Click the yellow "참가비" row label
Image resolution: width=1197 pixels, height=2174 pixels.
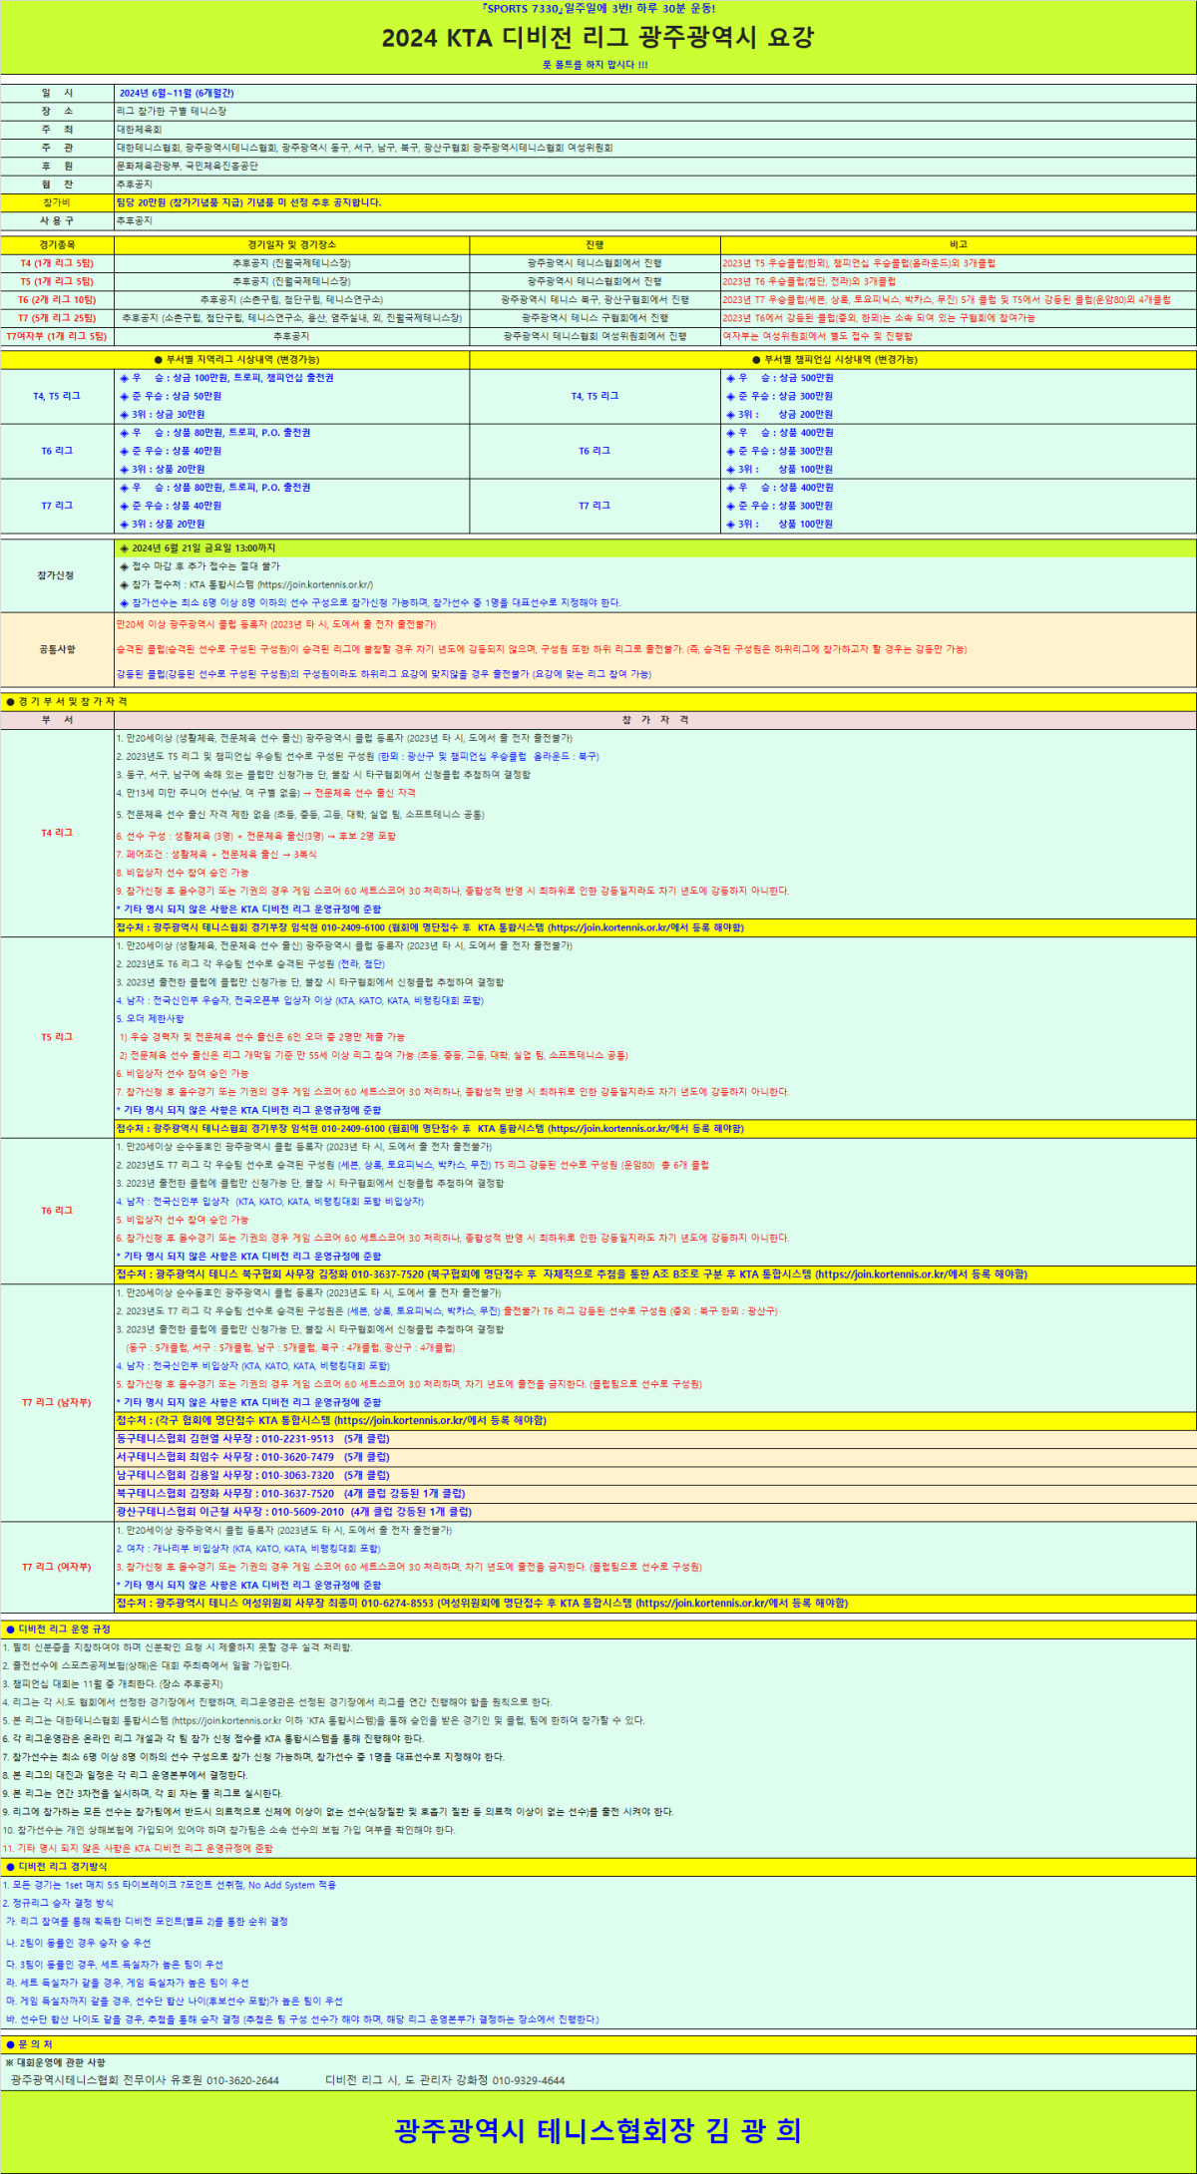[57, 202]
